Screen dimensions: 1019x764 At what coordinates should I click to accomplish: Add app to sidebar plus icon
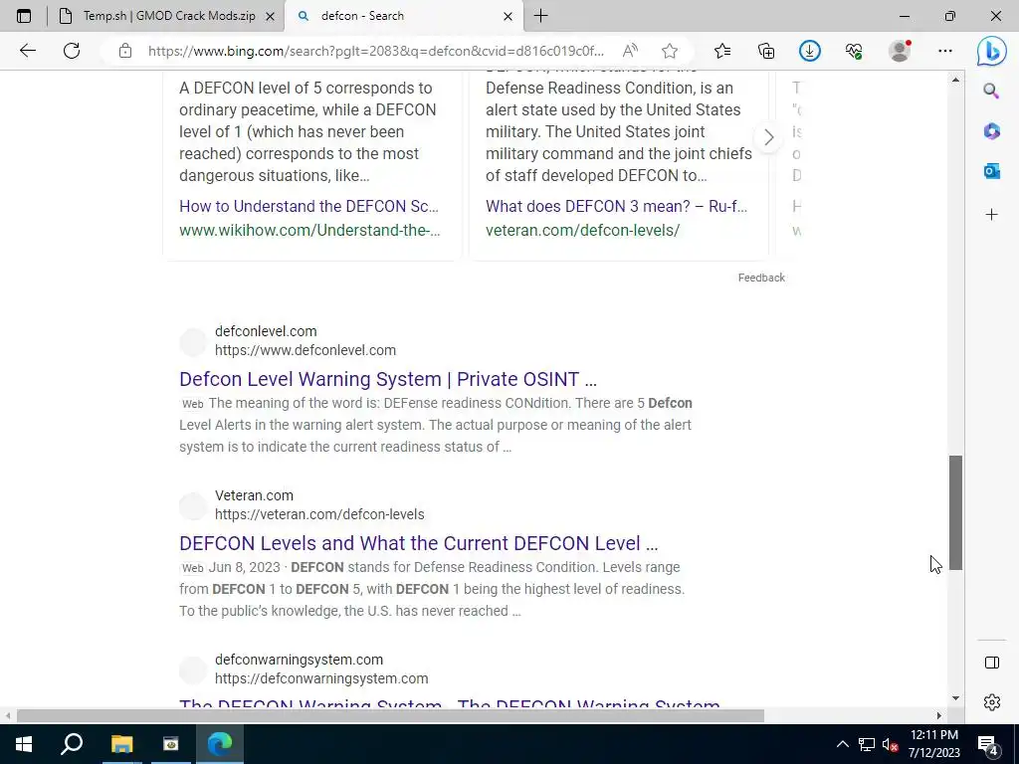[991, 215]
